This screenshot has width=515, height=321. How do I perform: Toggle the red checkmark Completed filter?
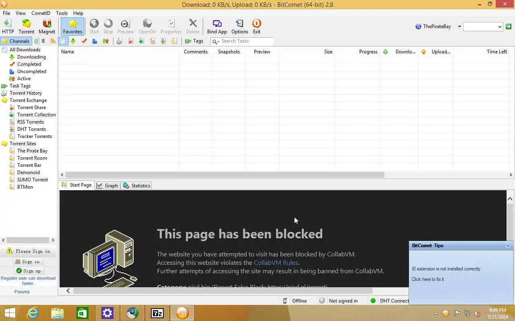coord(84,41)
